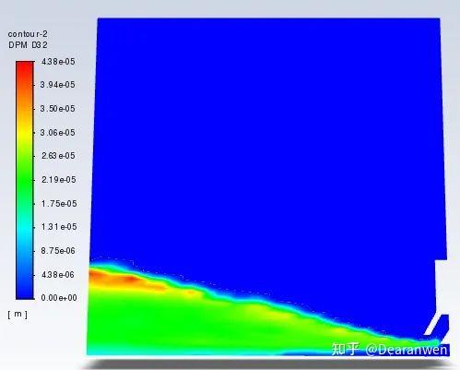Select the 2.63e-05 legend value
This screenshot has height=370, width=460.
pyautogui.click(x=58, y=156)
